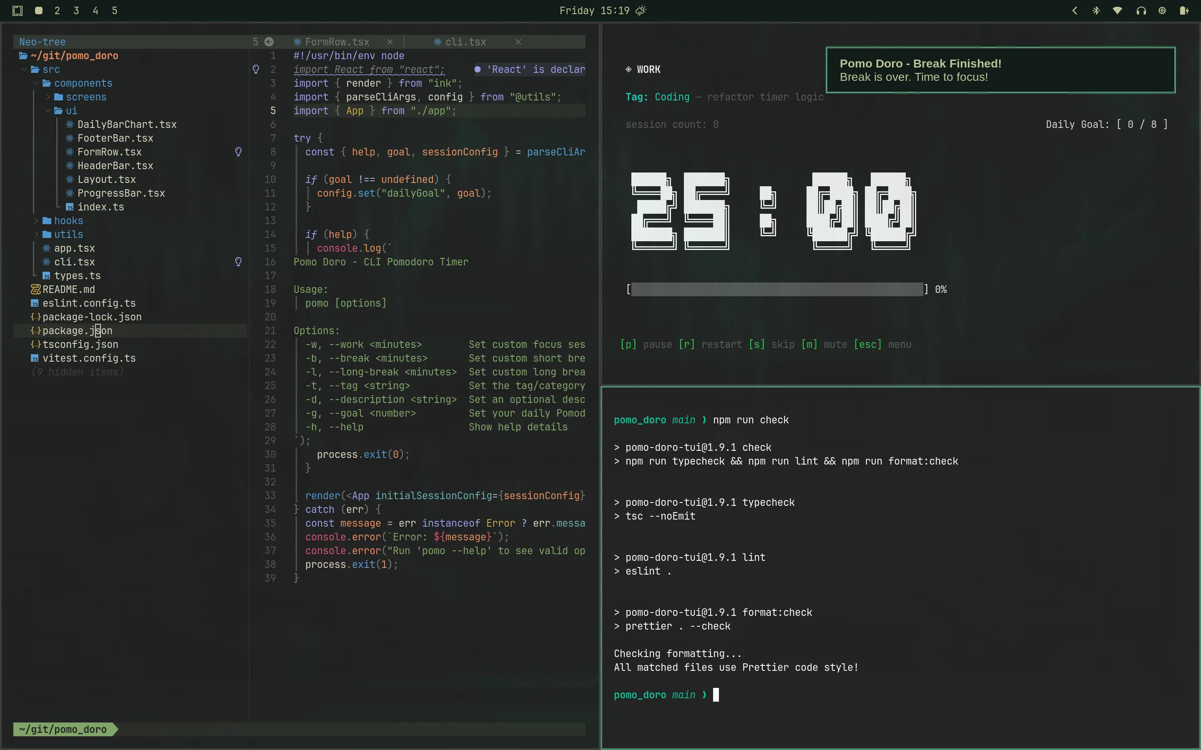
Task: Click the TypeScript icon of vitest.config.ts
Action: (x=35, y=358)
